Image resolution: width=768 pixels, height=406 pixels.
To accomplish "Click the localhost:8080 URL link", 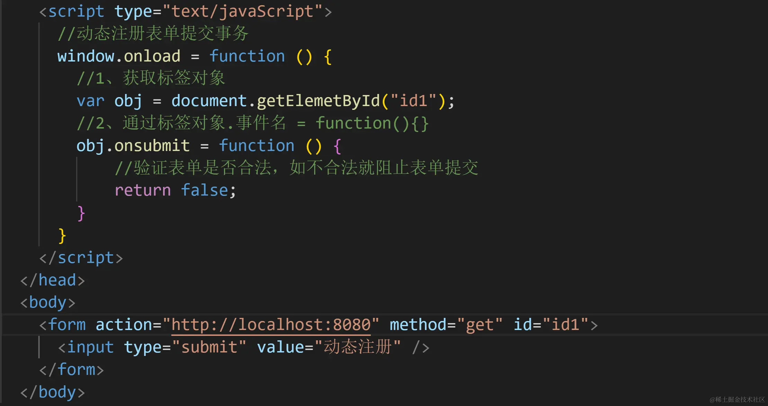I will 271,325.
